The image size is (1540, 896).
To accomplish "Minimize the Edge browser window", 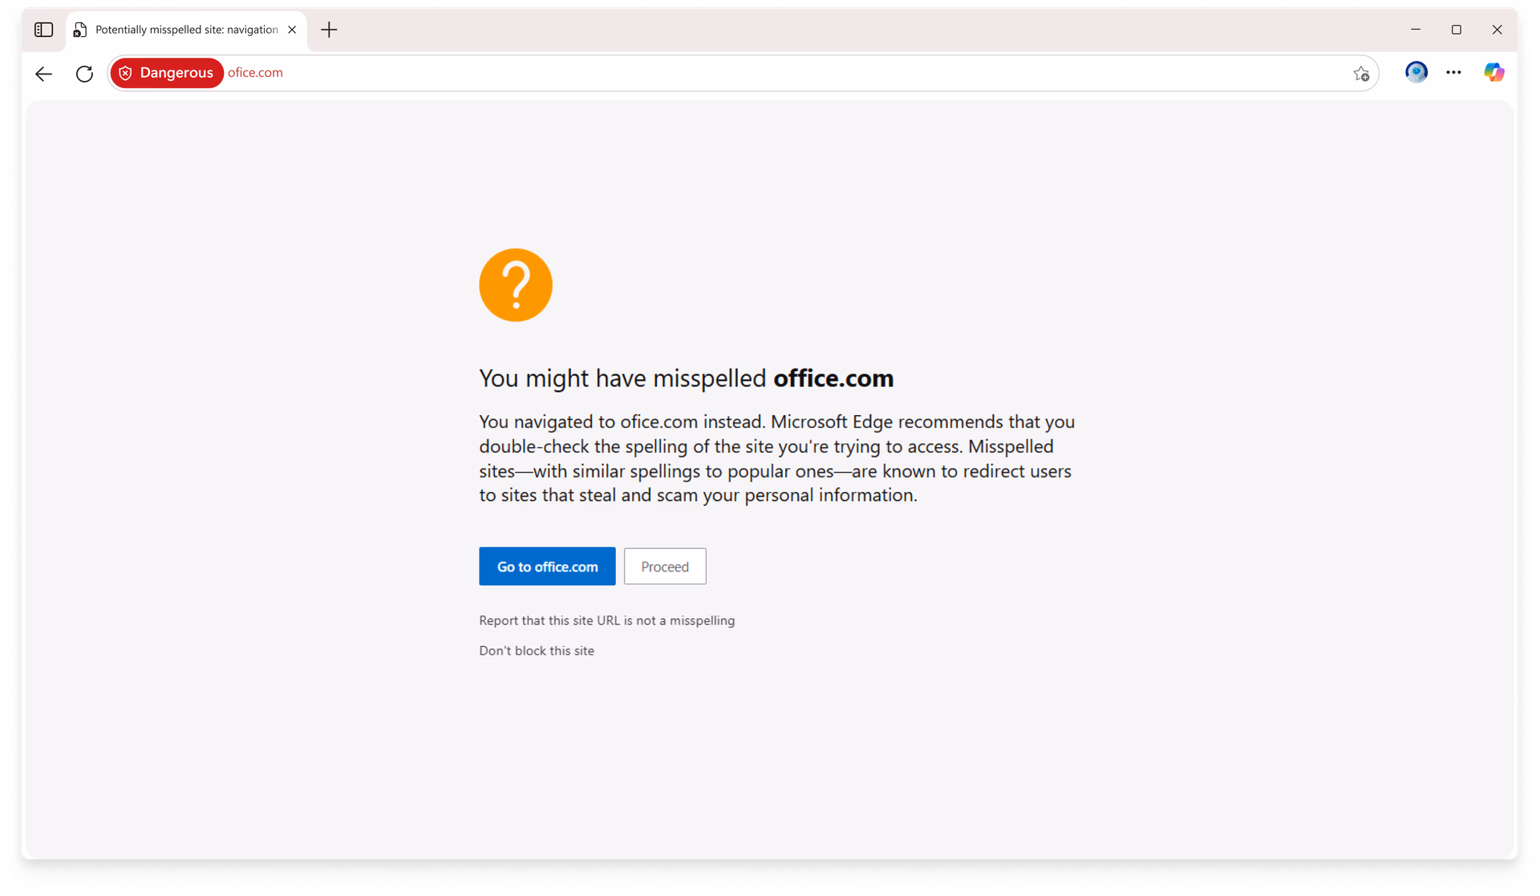I will 1416,30.
